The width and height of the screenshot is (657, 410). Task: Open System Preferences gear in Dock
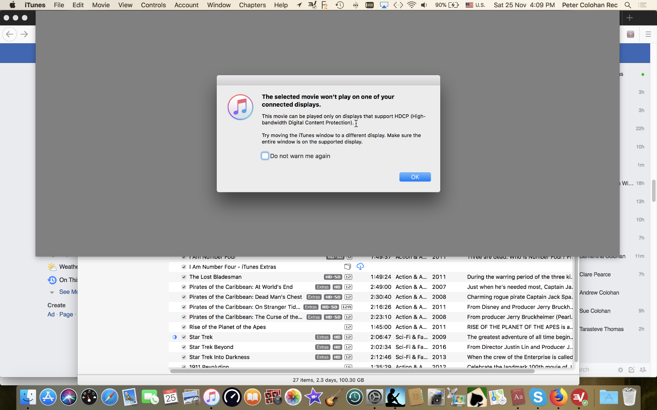coord(375,397)
